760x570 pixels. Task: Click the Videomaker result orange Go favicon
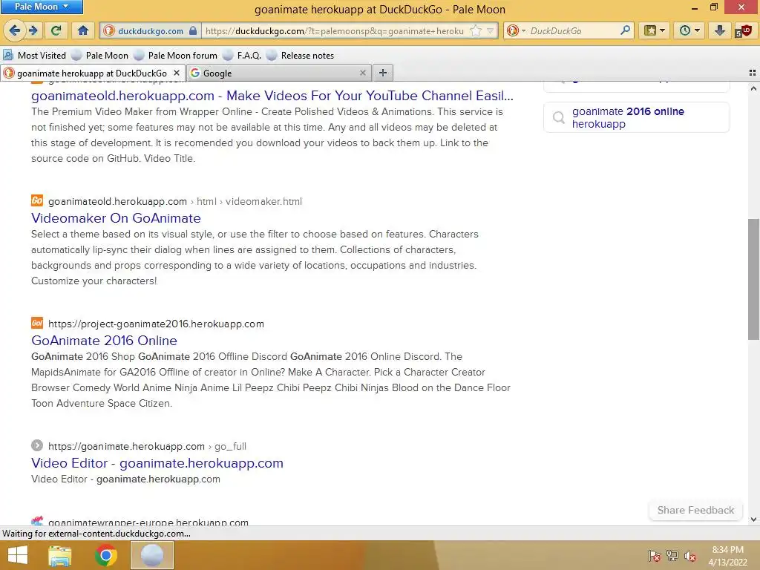(37, 200)
